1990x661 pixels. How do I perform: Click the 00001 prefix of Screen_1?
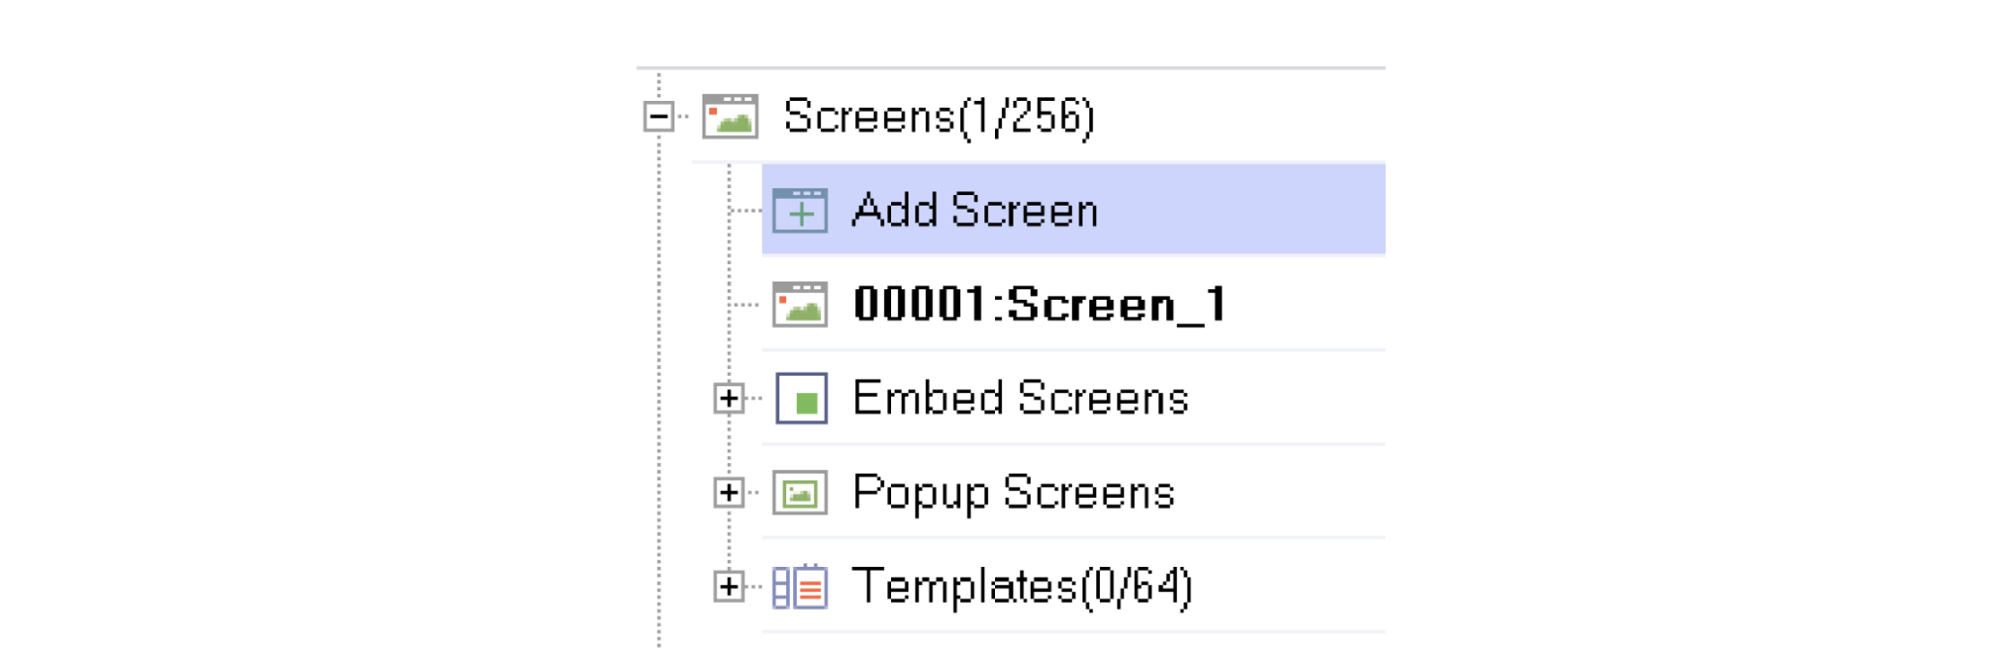tap(918, 305)
